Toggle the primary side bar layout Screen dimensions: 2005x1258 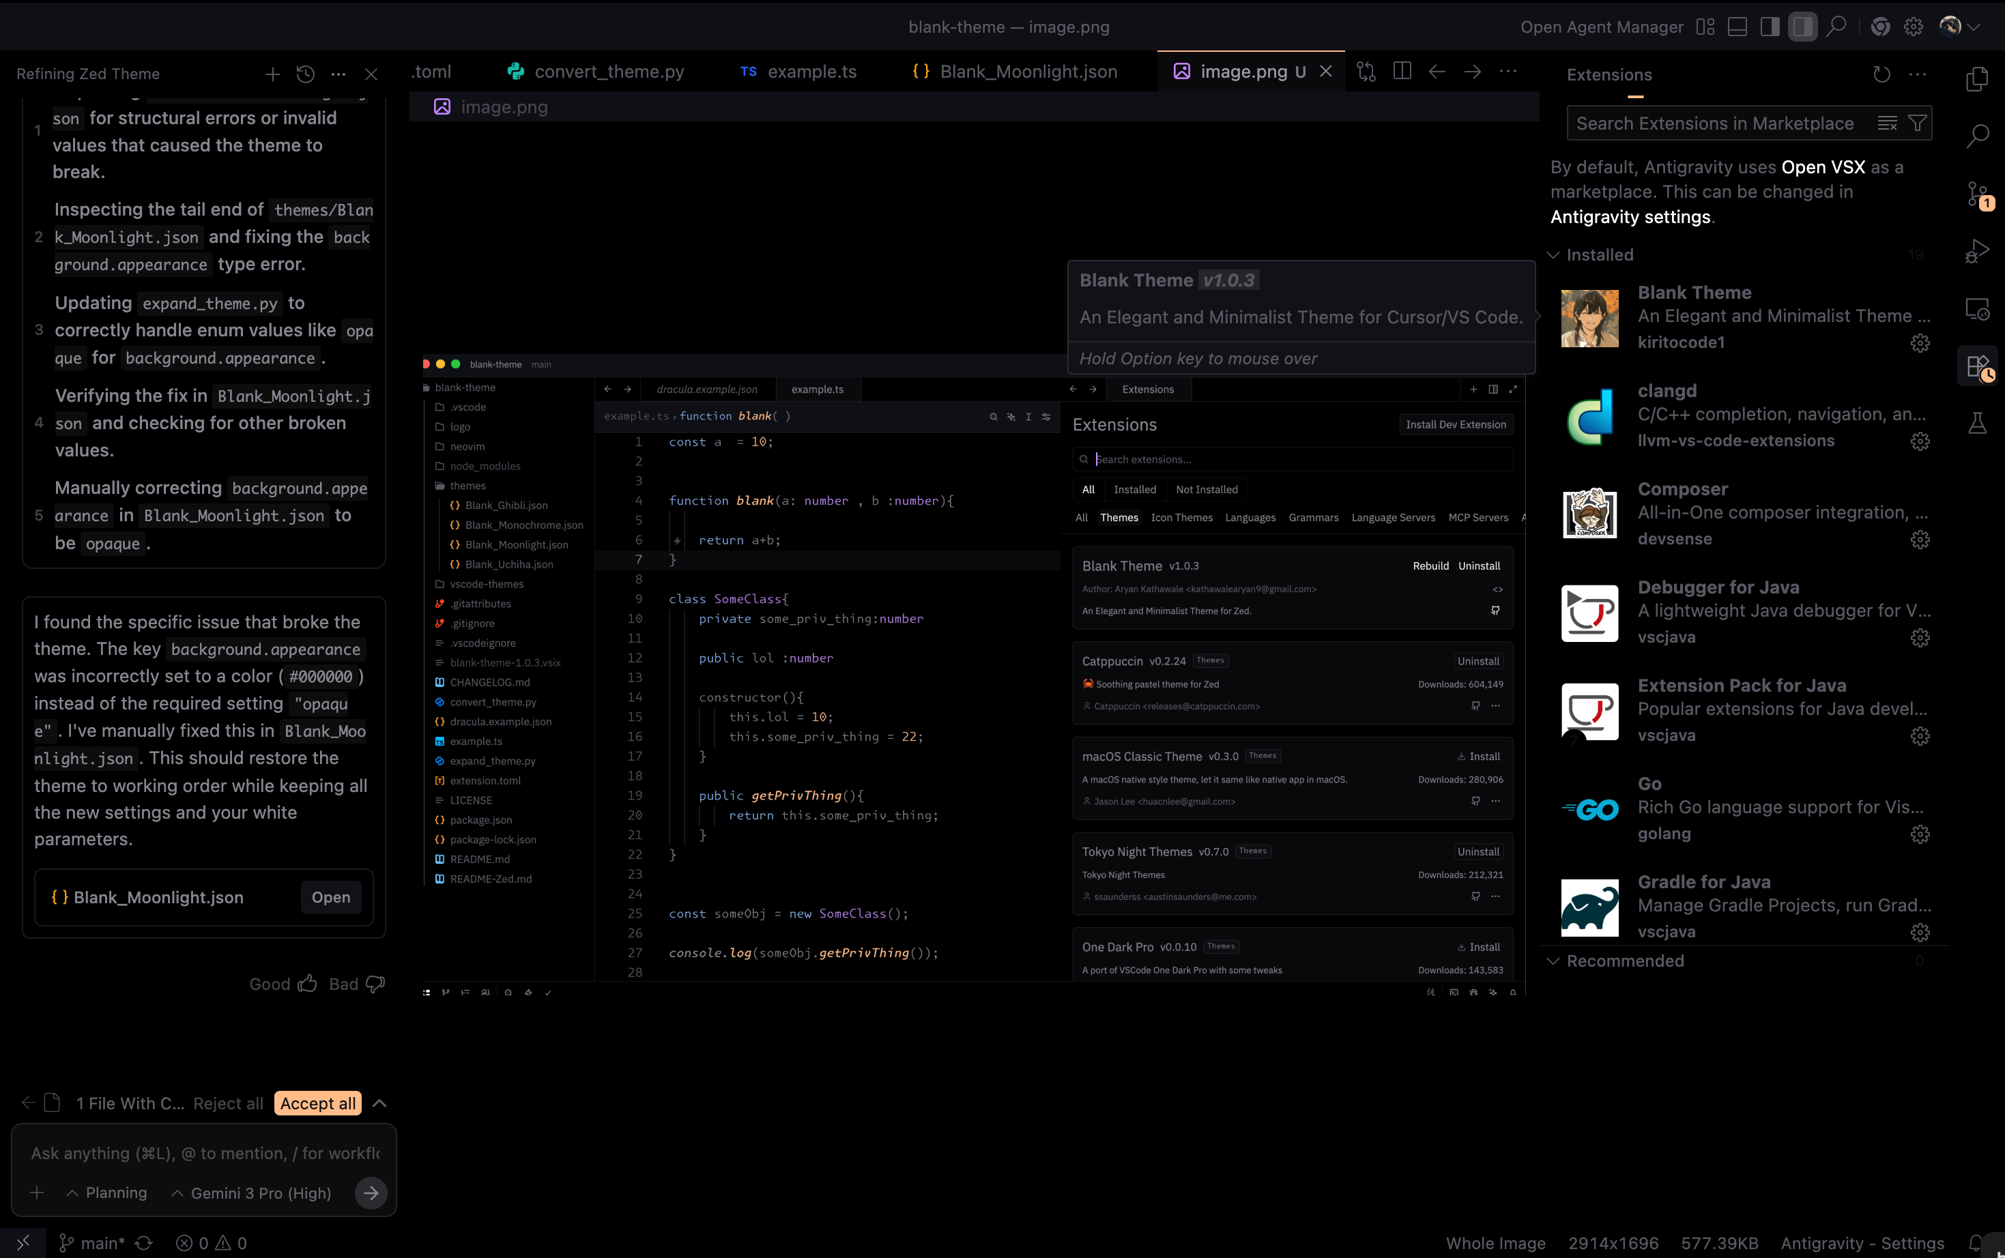pyautogui.click(x=1770, y=27)
